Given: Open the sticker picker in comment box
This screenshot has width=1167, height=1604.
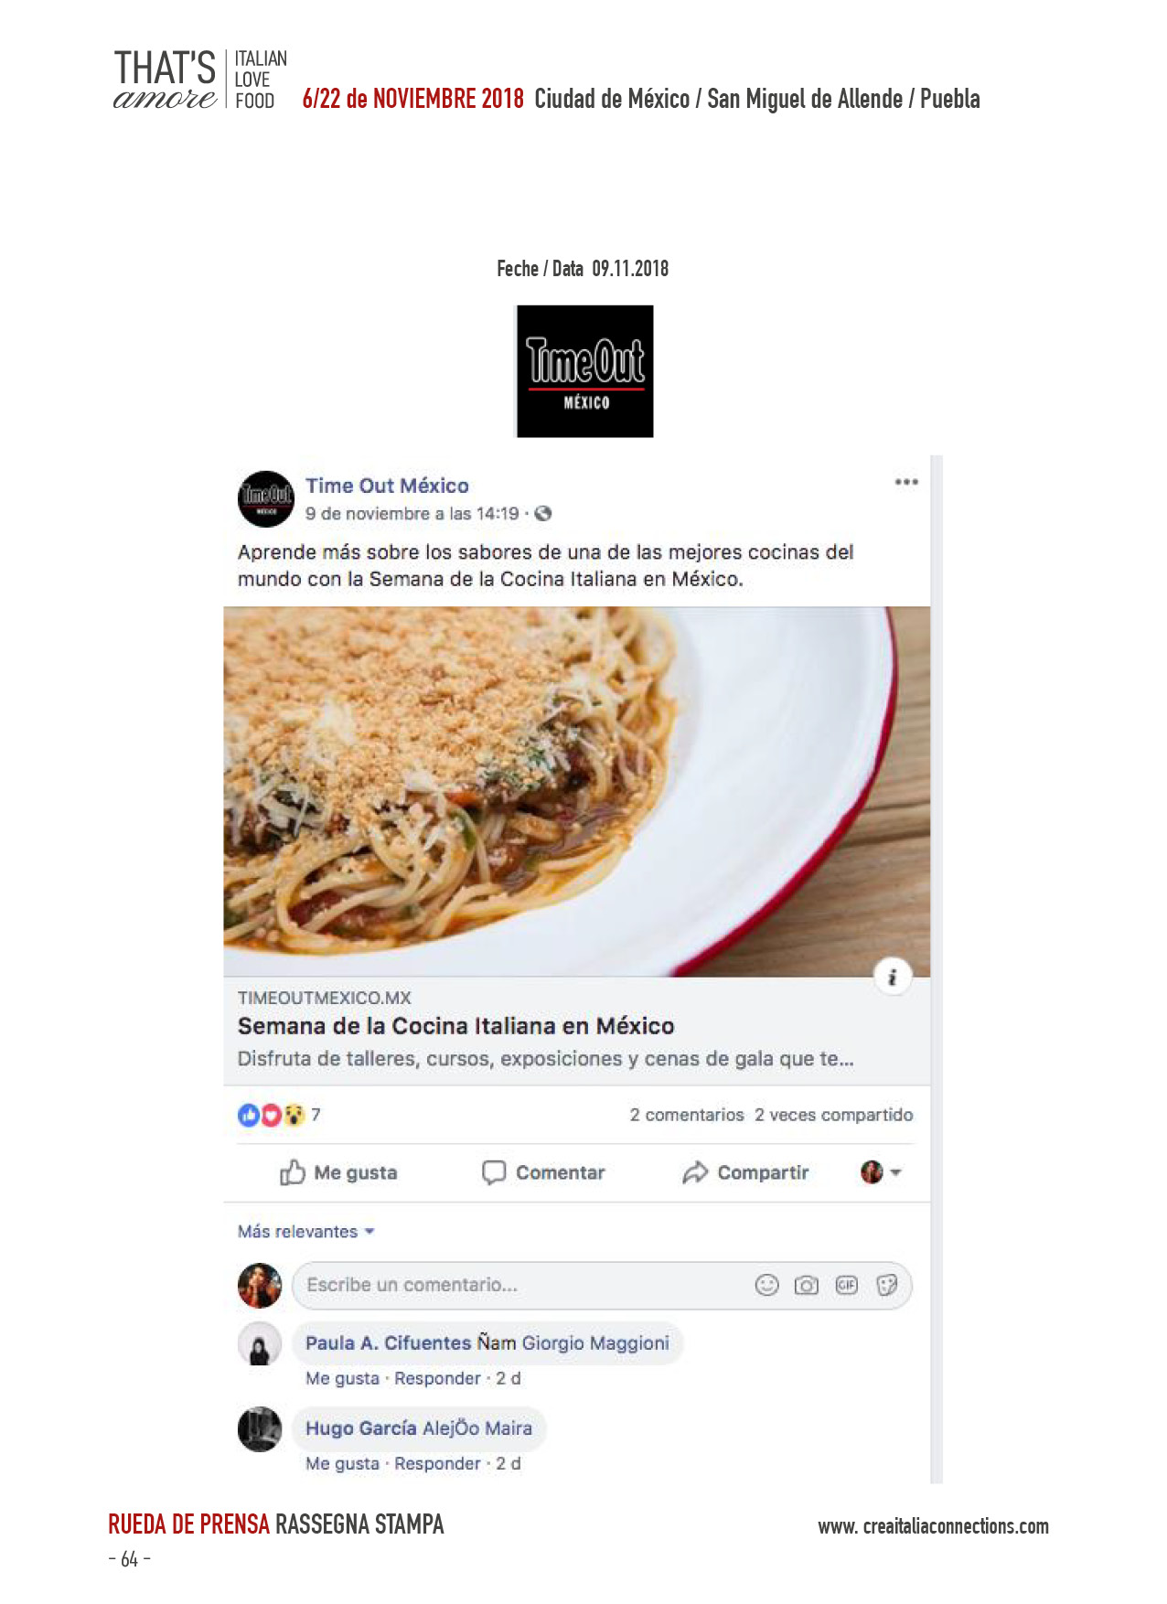Looking at the screenshot, I should click(886, 1285).
